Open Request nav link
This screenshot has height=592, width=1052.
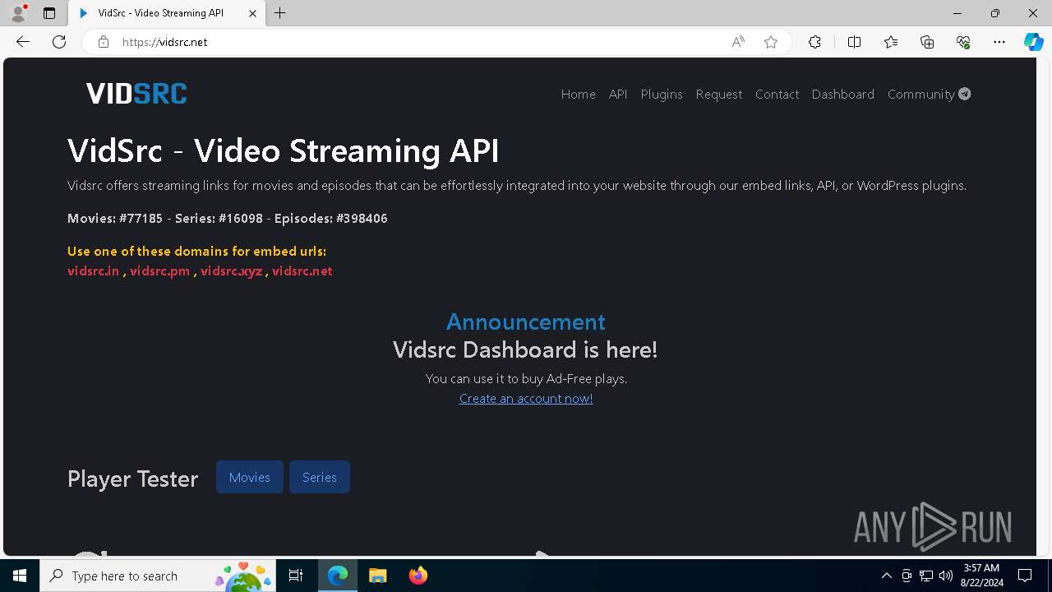pos(719,94)
